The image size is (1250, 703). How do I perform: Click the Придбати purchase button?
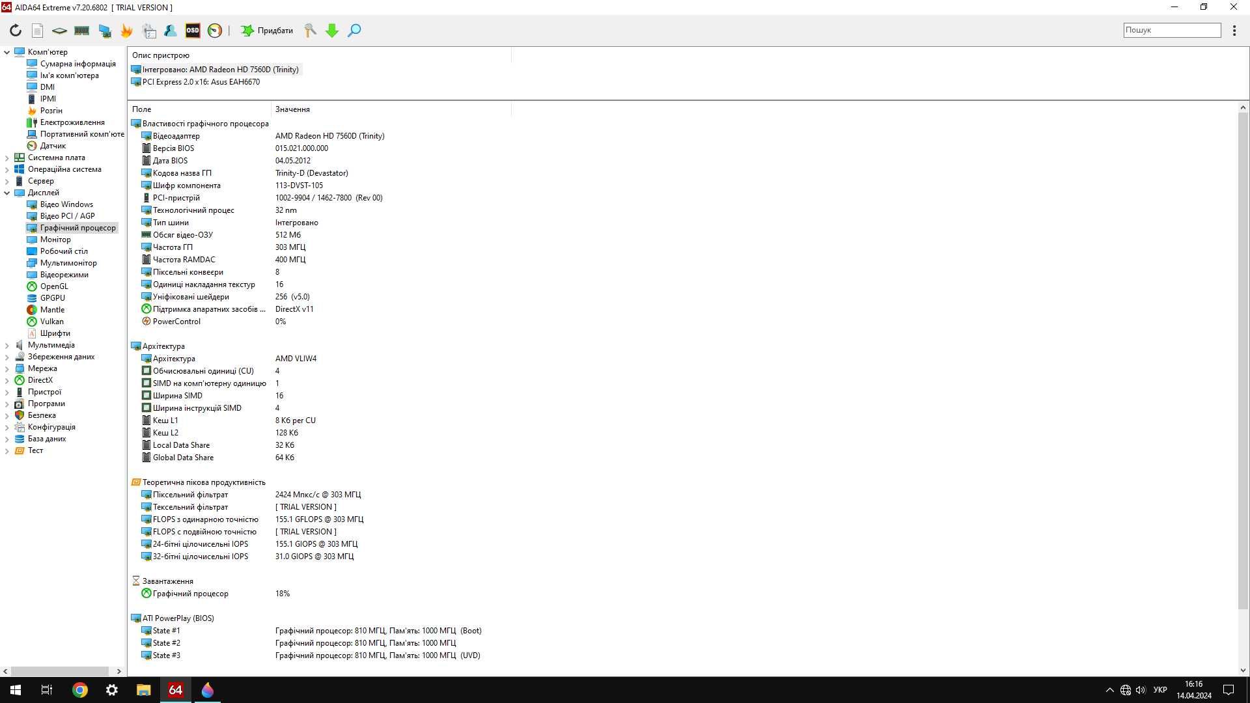coord(267,31)
